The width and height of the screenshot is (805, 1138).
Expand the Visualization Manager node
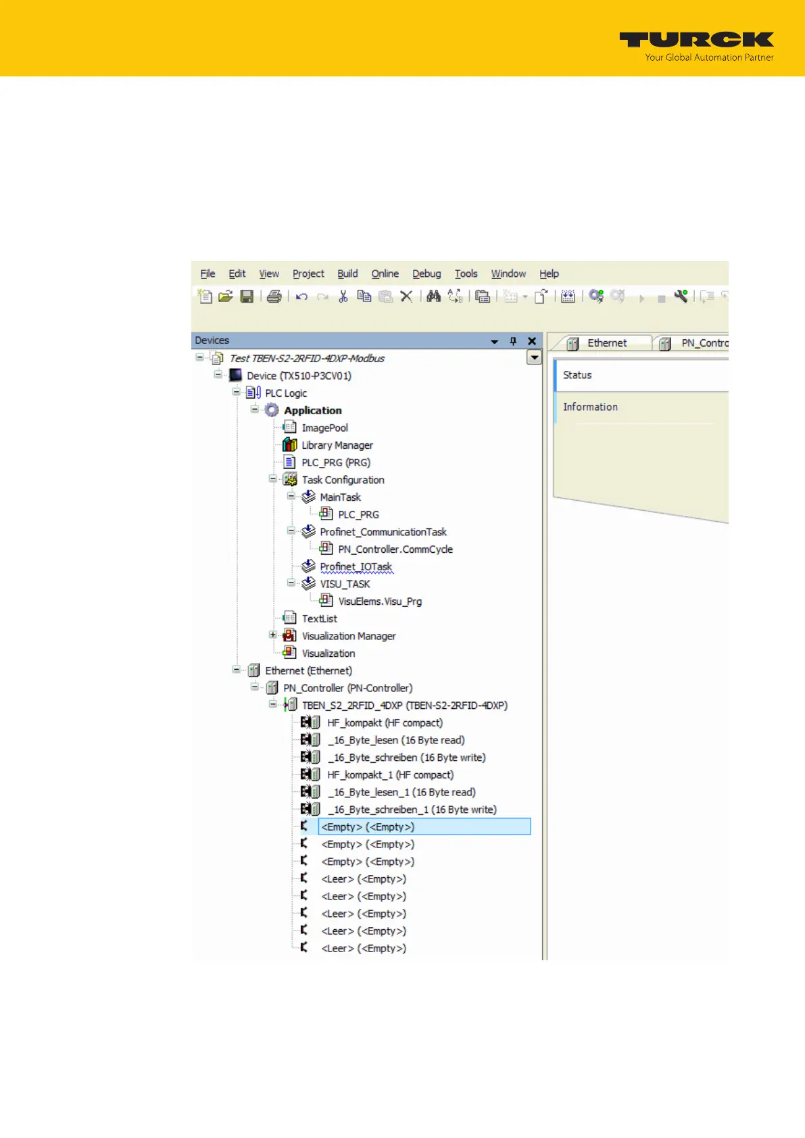tap(272, 635)
